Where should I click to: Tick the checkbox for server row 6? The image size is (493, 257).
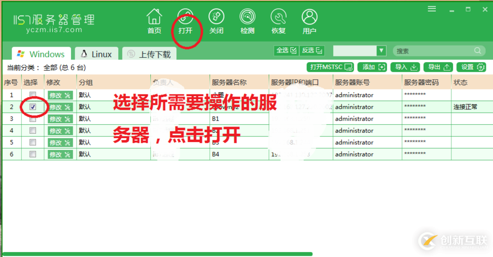click(x=33, y=154)
